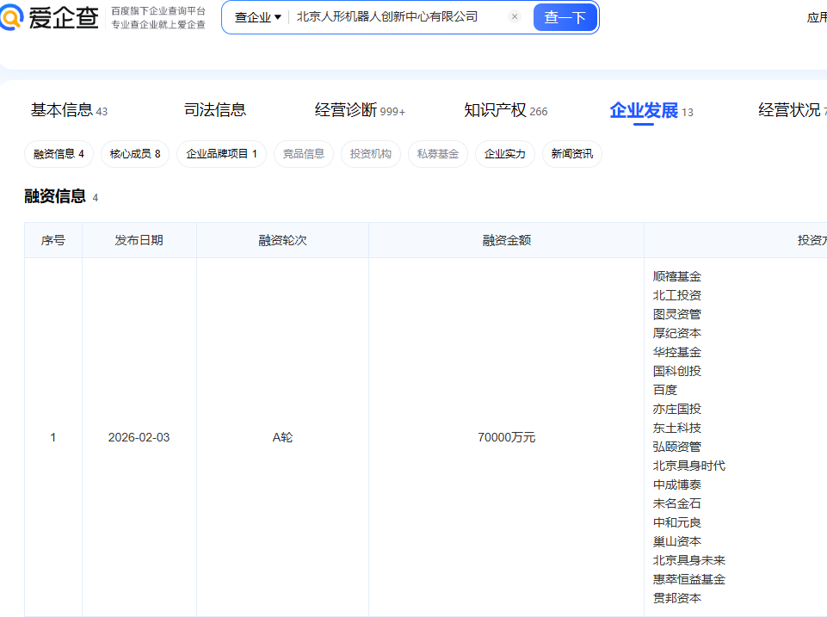Screen dimensions: 827x617
Task: Select the 融资信息 4 sub-tab
Action: 59,154
